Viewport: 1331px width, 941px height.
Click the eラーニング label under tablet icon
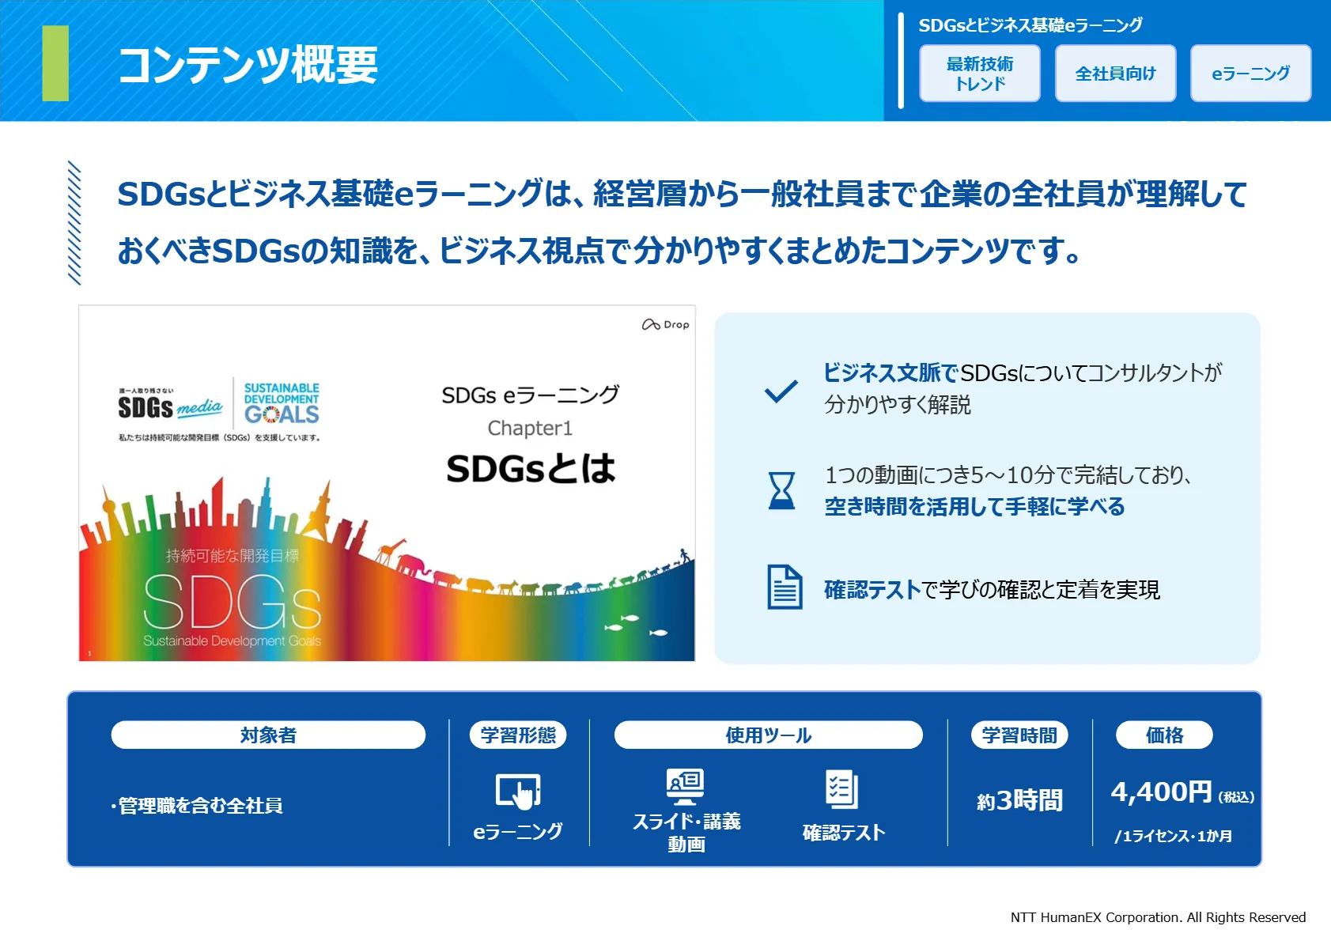pos(518,831)
